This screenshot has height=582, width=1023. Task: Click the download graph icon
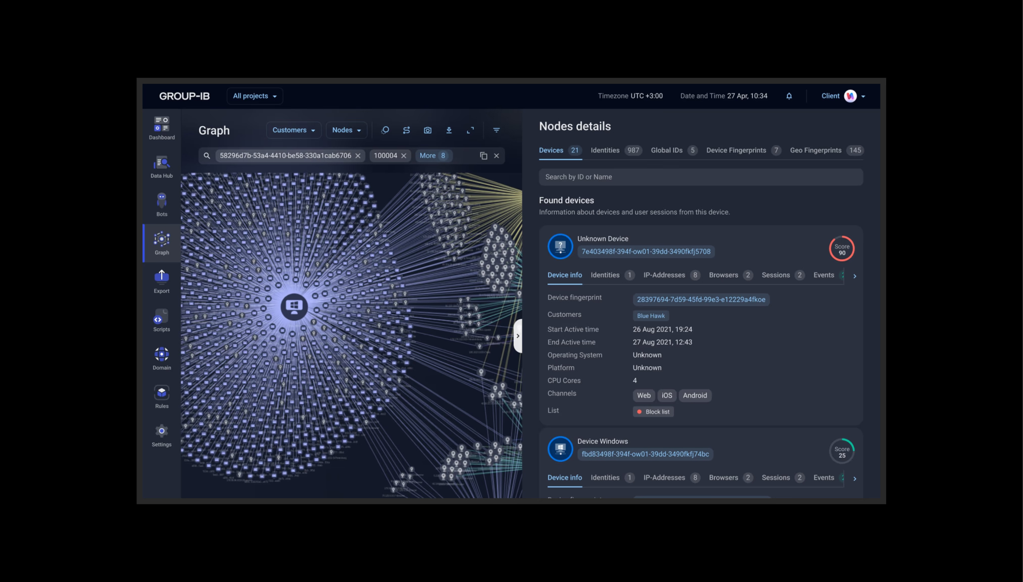[449, 130]
